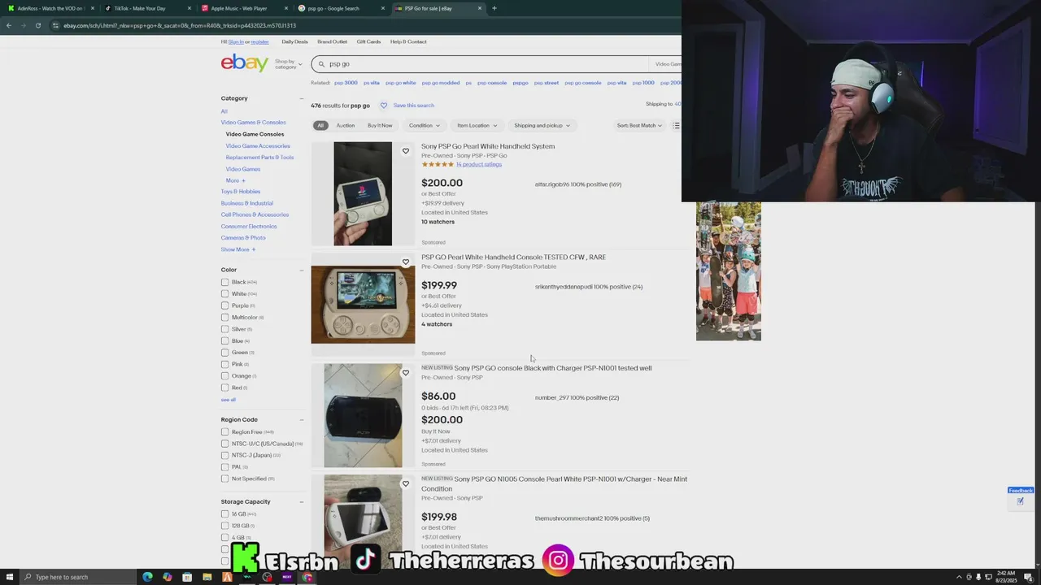
Task: Open the Item Location dropdown
Action: coord(477,125)
